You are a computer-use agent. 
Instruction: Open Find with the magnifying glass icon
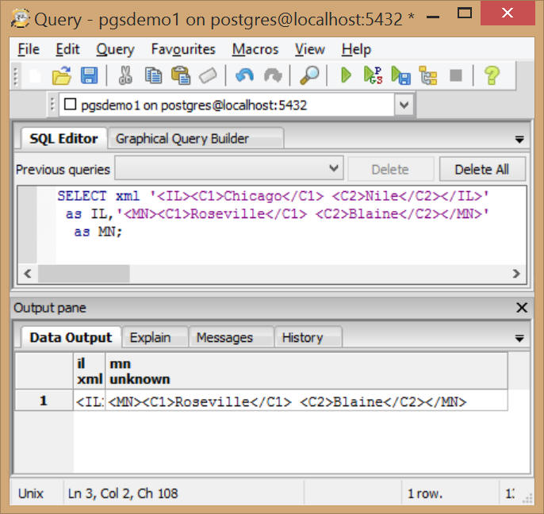(x=309, y=75)
